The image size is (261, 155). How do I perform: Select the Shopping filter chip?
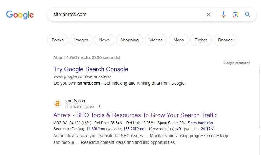pyautogui.click(x=129, y=40)
